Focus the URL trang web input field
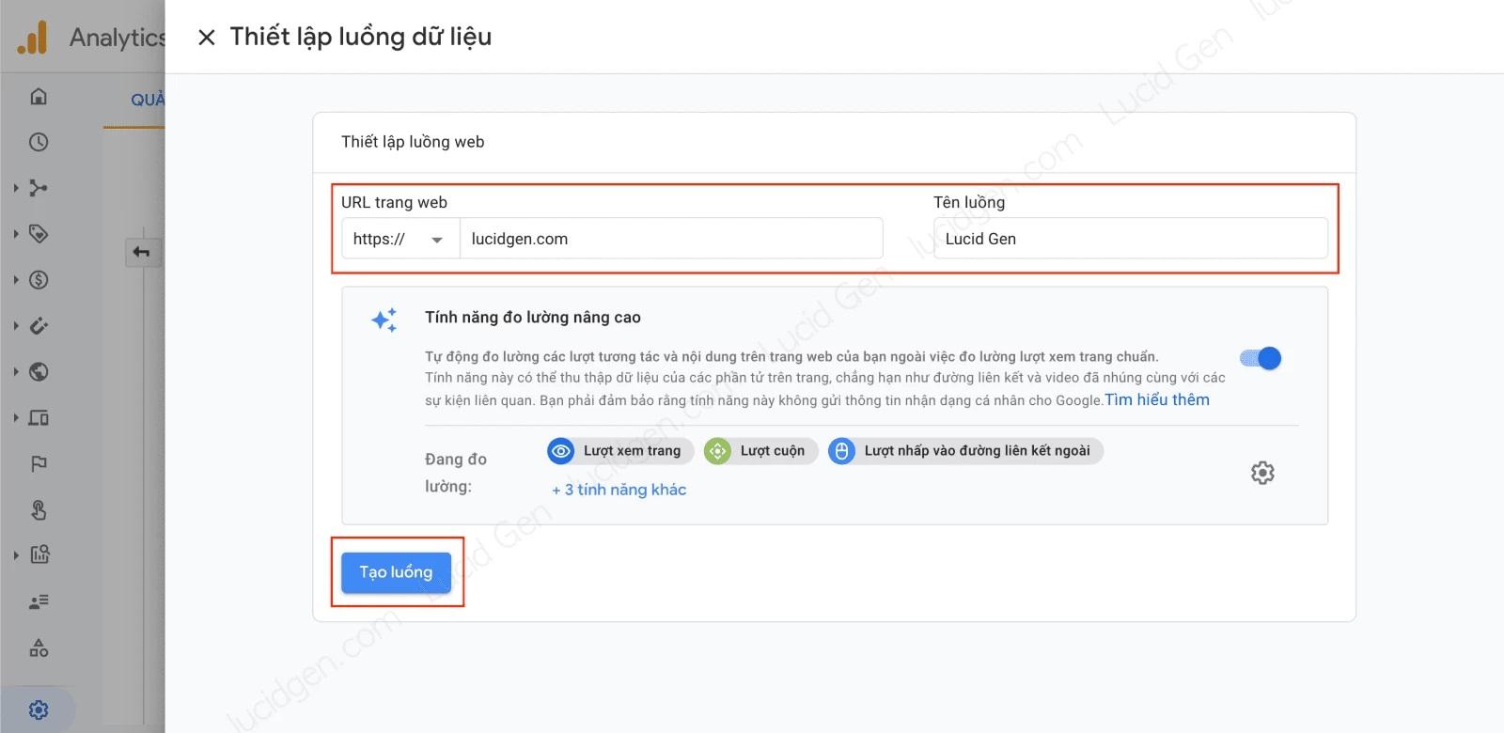 pyautogui.click(x=671, y=239)
